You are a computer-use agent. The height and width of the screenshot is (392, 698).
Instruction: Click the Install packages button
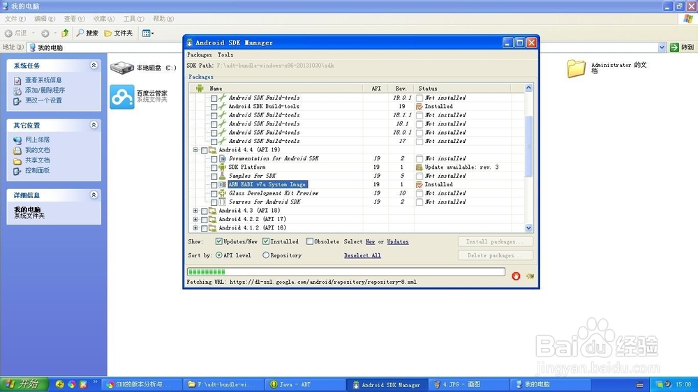(x=496, y=241)
